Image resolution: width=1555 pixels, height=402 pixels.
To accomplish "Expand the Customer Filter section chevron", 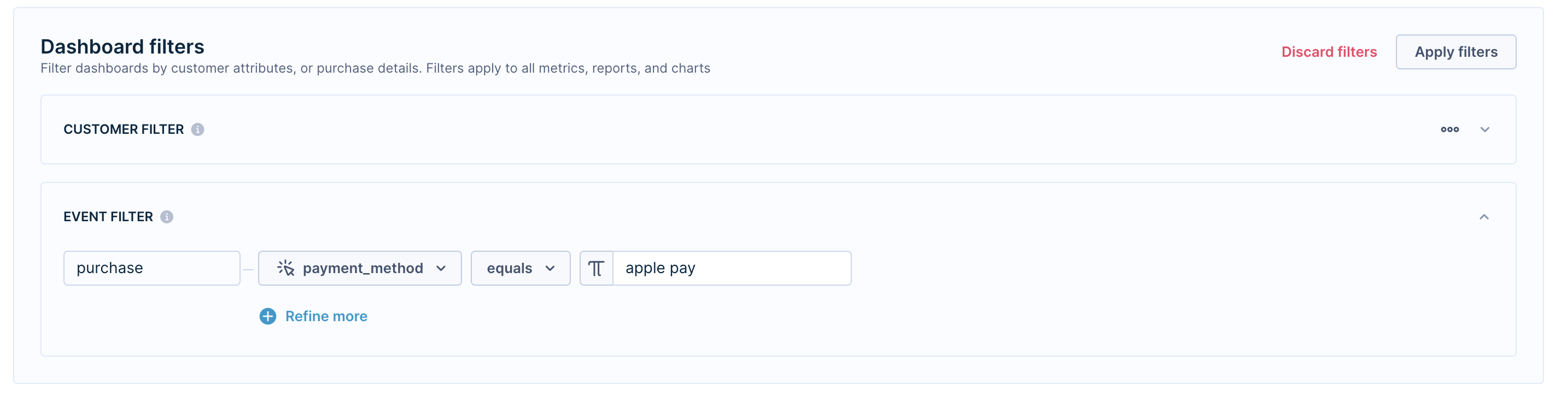I will coord(1484,129).
